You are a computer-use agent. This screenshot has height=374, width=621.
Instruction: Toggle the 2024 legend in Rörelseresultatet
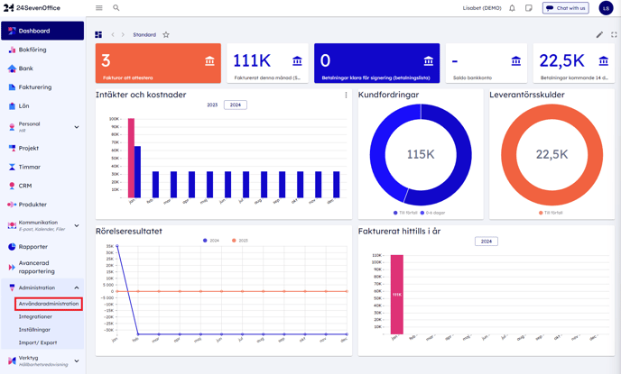tap(211, 241)
